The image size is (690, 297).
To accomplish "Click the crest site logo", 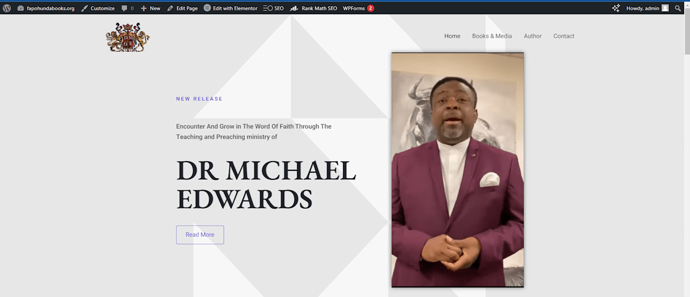I will pos(127,37).
